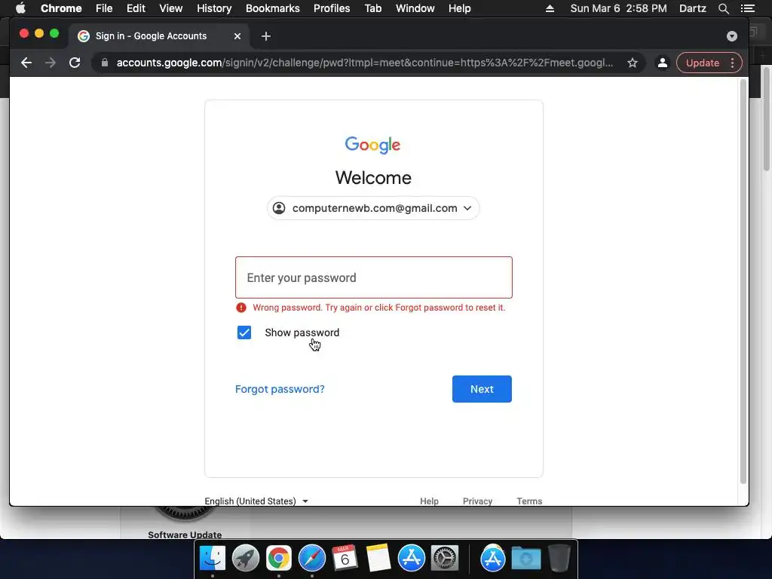Screen dimensions: 772x579
Task: Open App Store icon next to Notes
Action: 411,558
